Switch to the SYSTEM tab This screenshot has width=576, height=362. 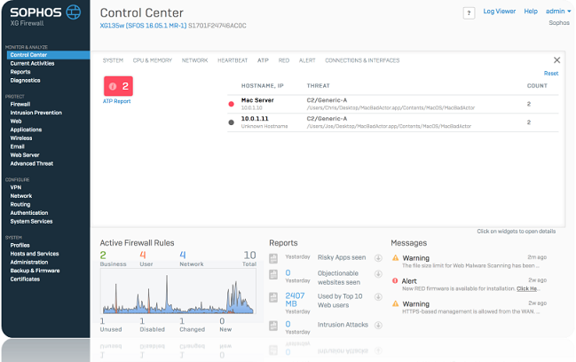113,60
